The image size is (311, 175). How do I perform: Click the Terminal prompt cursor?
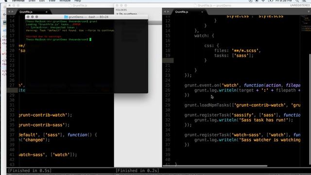tap(90, 39)
